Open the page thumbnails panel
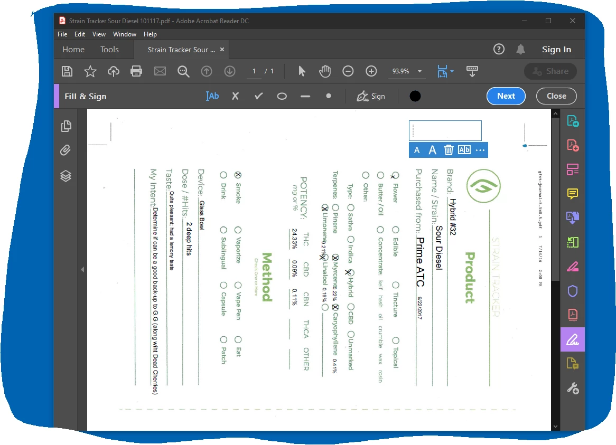The image size is (616, 445). (x=66, y=126)
